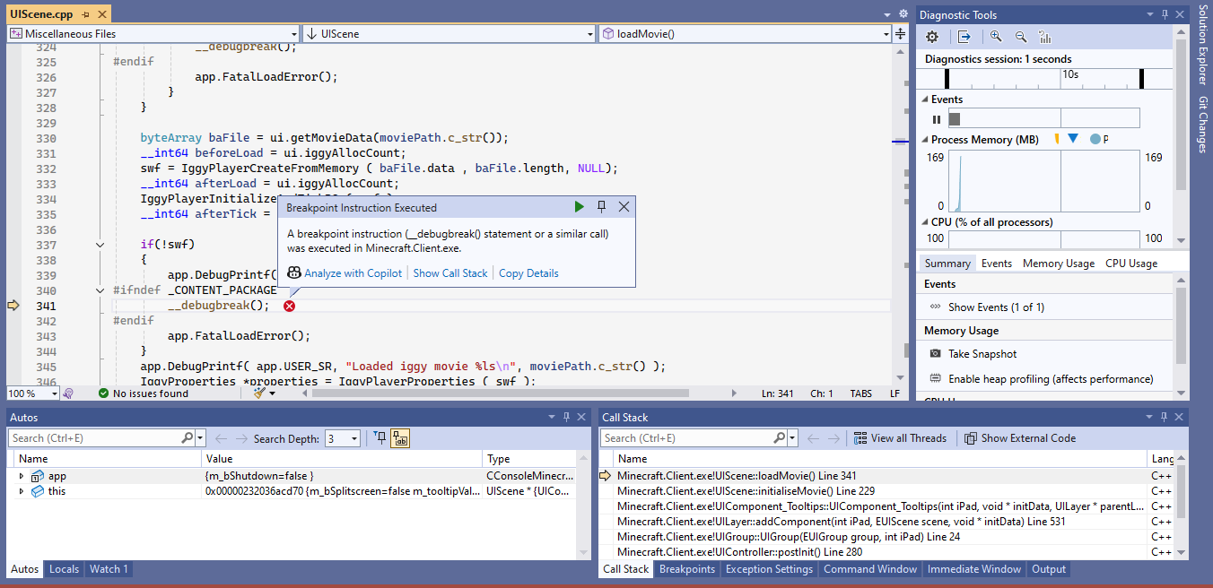This screenshot has height=588, width=1213.
Task: Open the Memory Usage tab in Diagnostic Tools
Action: pyautogui.click(x=1058, y=264)
